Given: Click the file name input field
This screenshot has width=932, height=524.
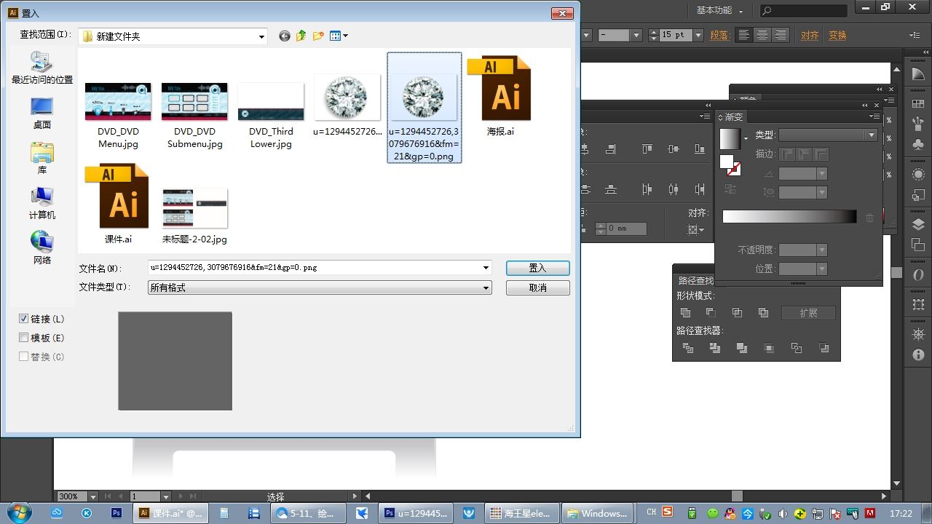Looking at the screenshot, I should point(313,268).
